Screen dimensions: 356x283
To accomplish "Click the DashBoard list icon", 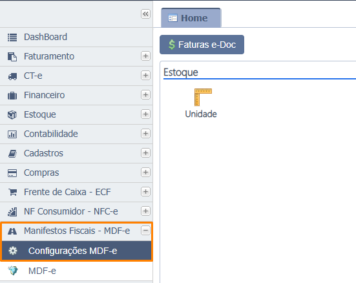I will 12,37.
